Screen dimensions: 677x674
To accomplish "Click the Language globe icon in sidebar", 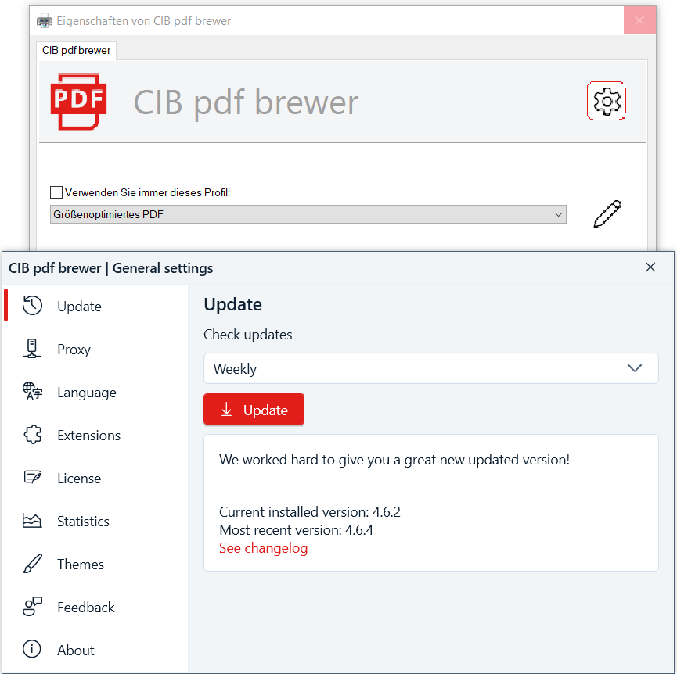I will click(32, 392).
